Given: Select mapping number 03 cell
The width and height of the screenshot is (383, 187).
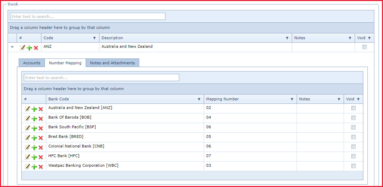Looking at the screenshot, I should [x=250, y=166].
